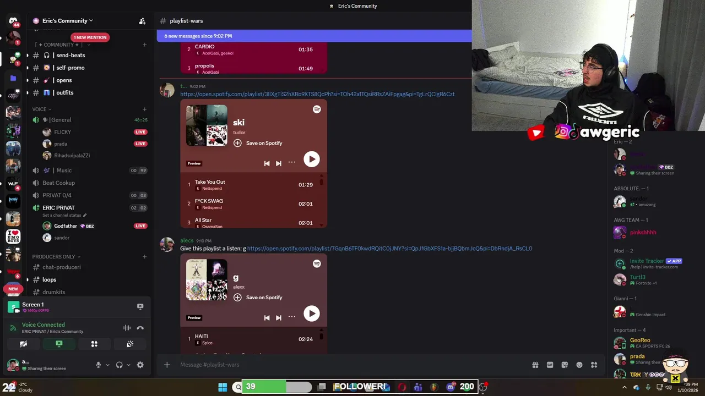Open the GIF picker
The image size is (705, 396).
(x=550, y=365)
